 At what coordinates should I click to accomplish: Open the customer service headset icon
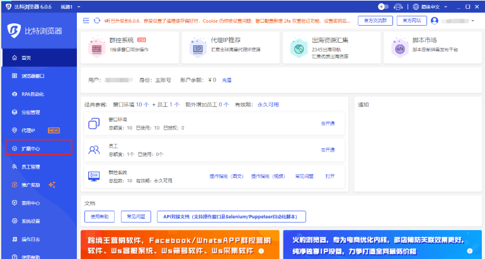(398, 6)
